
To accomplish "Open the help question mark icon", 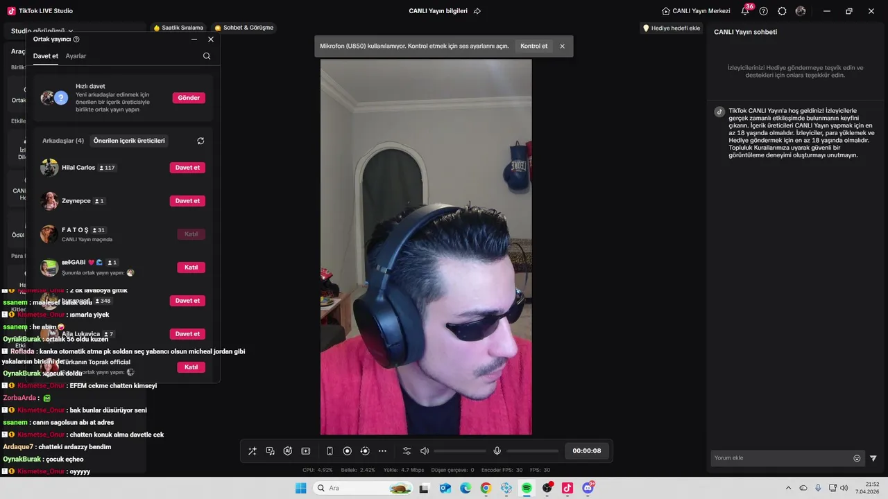I will coord(764,11).
